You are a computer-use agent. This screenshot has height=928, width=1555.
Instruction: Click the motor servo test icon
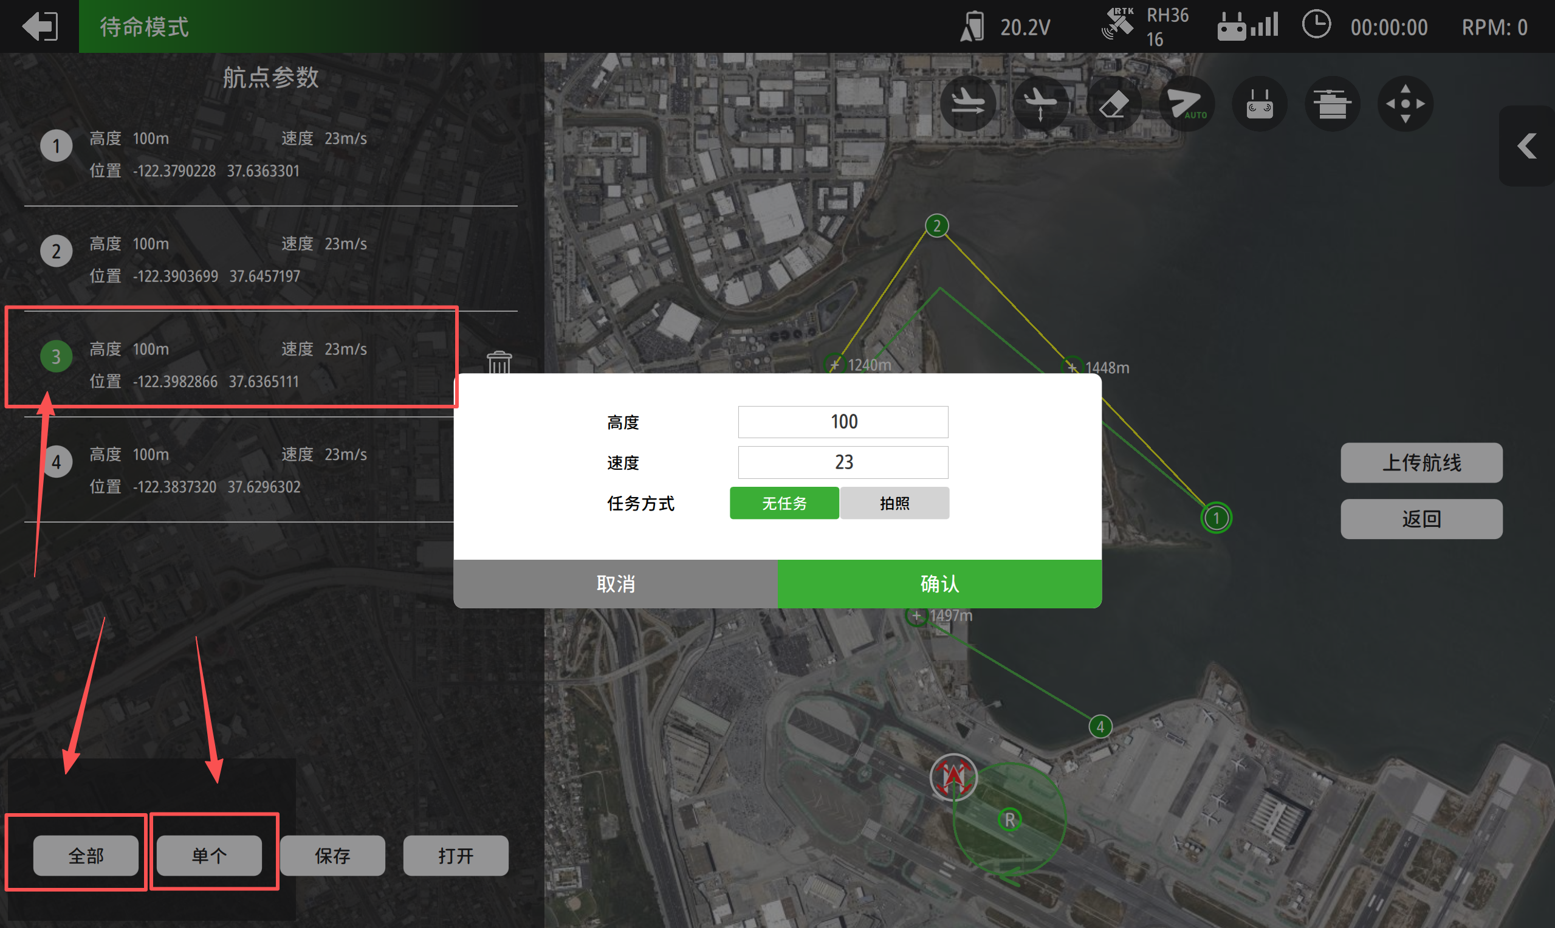point(1332,103)
